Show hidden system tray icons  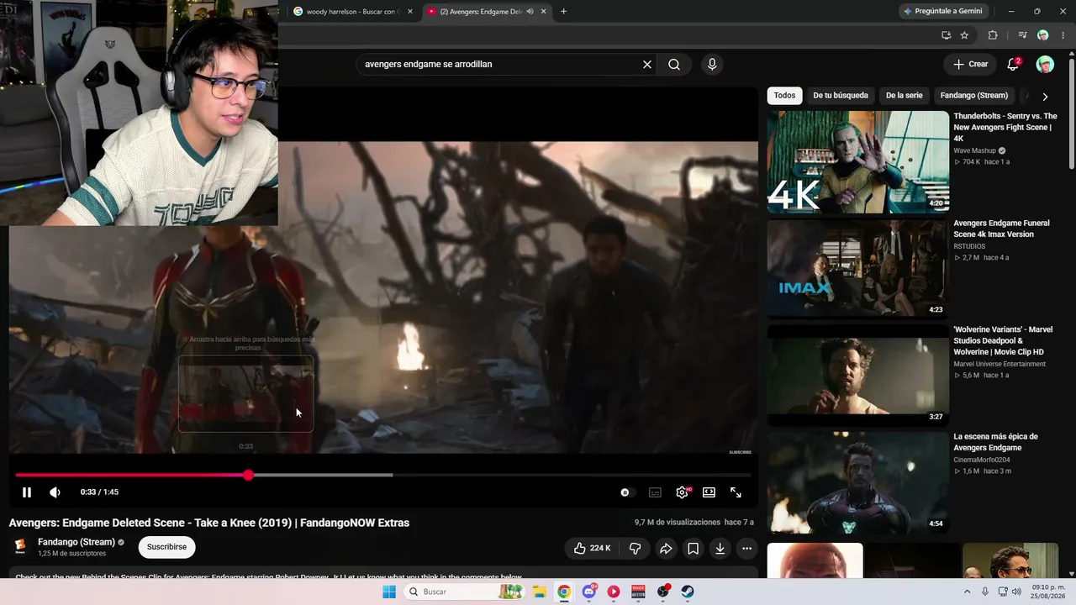(968, 592)
